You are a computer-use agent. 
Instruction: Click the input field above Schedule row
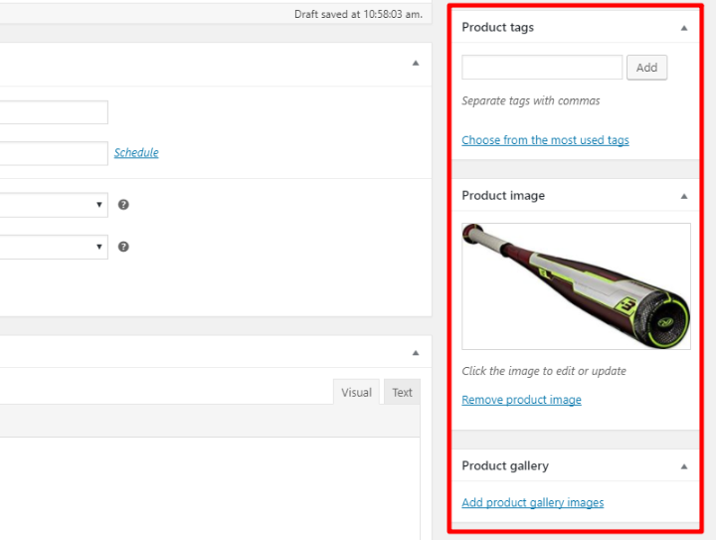[x=54, y=112]
